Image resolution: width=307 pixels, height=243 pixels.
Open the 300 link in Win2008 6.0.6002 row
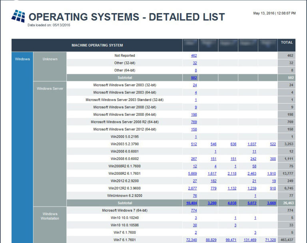(x=273, y=159)
